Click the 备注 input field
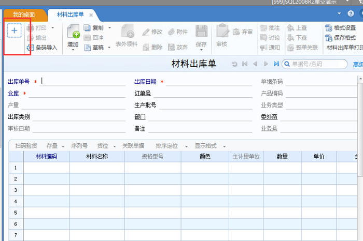 200,128
